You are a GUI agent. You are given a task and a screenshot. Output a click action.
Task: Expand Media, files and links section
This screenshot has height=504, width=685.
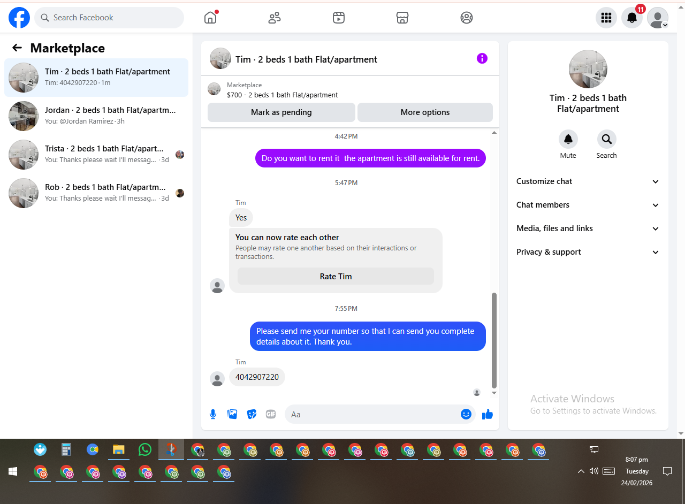tap(588, 228)
